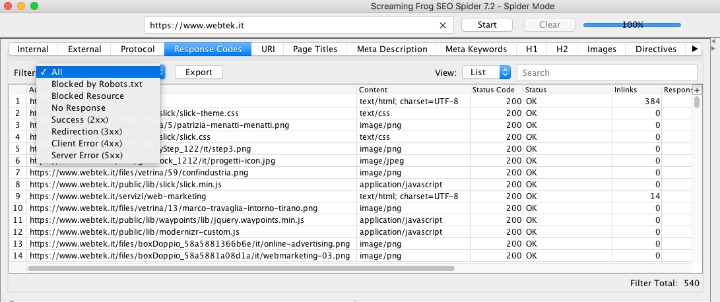Switch to the Directives tab
720x302 pixels.
[x=656, y=49]
